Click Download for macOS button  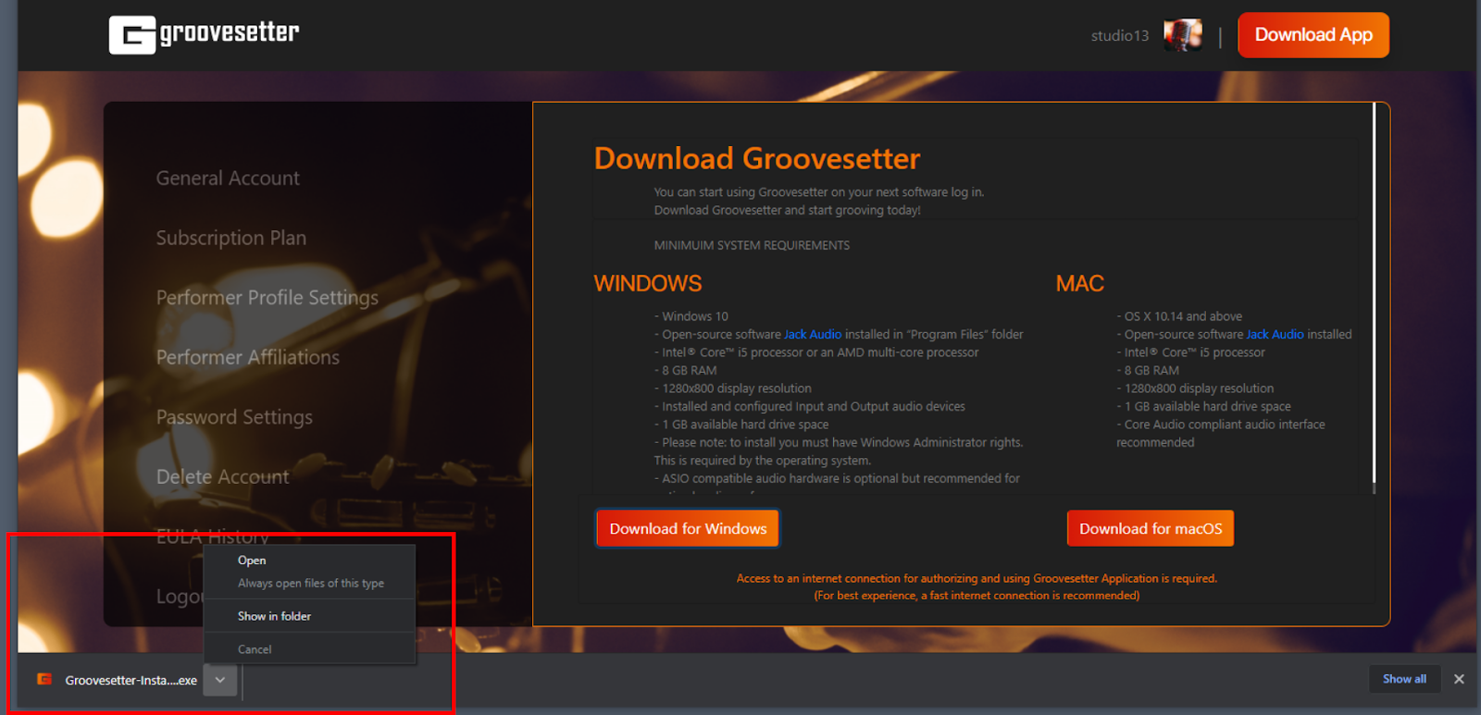[1151, 529]
